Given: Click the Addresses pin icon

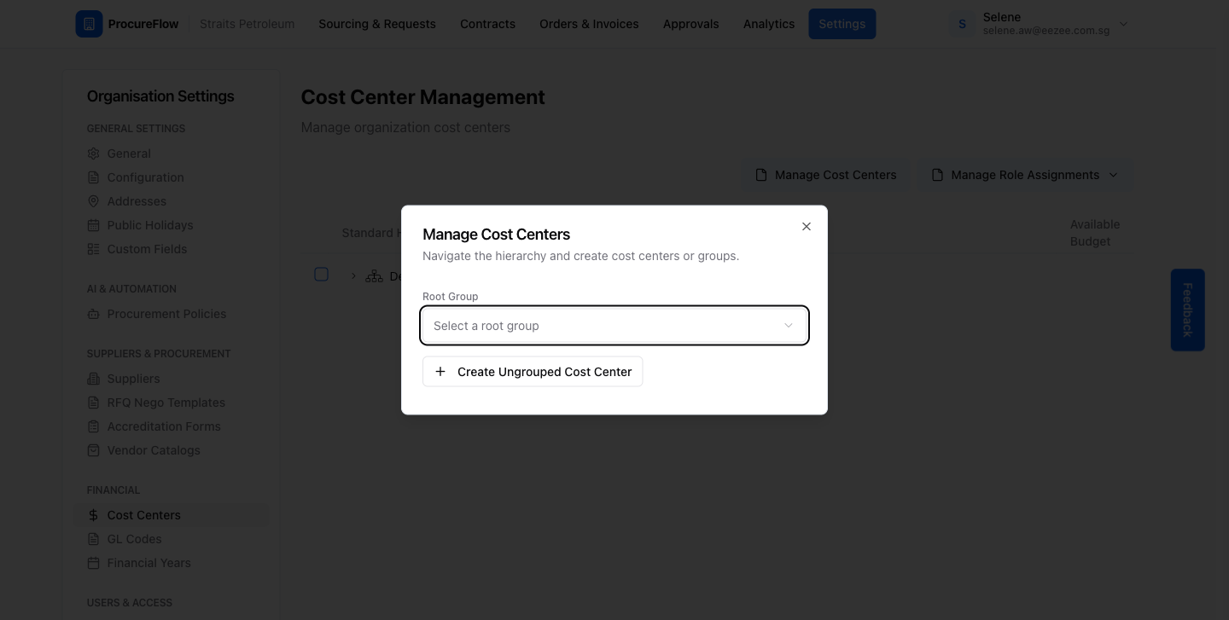Looking at the screenshot, I should [x=94, y=201].
